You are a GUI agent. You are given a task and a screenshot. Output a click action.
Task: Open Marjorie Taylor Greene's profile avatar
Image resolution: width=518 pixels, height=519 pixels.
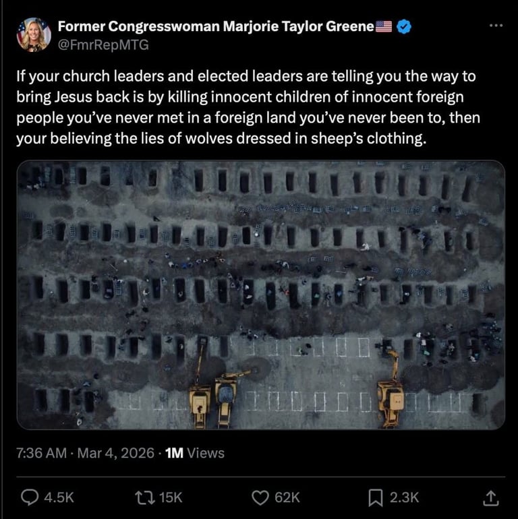(34, 34)
